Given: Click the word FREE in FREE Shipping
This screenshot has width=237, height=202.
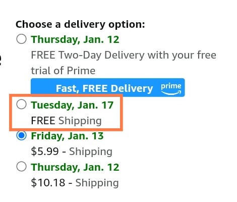Looking at the screenshot, I should click(x=43, y=121).
